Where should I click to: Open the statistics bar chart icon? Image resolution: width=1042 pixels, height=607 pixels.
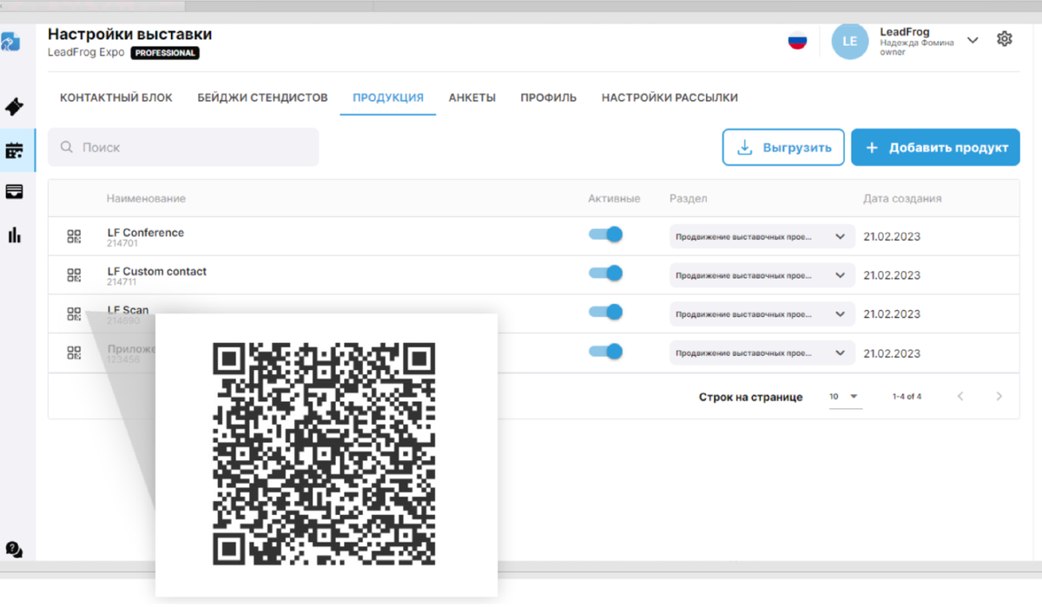point(14,234)
